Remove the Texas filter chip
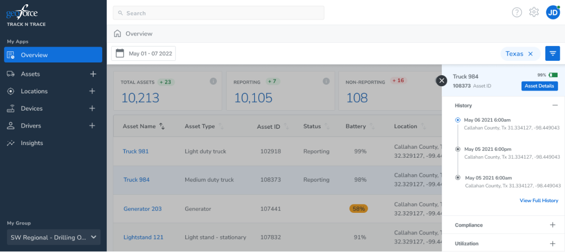 tap(531, 53)
